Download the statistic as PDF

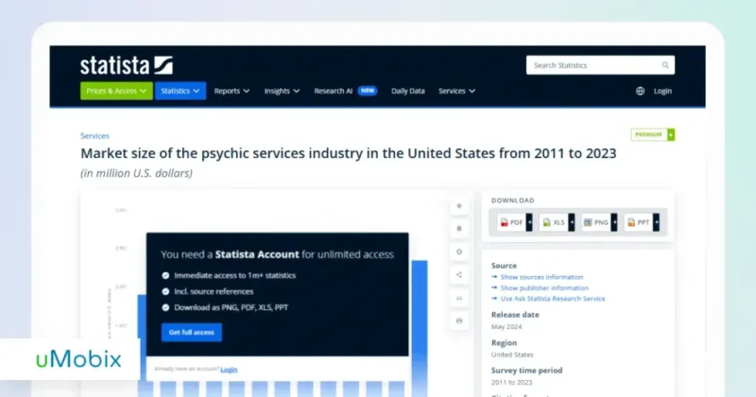tap(514, 222)
